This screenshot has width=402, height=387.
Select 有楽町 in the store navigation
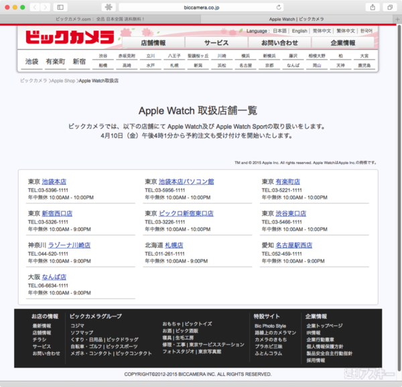[56, 62]
